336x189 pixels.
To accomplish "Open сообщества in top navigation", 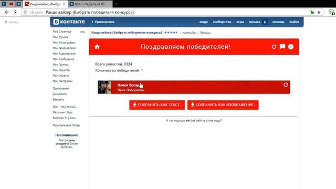I will tap(222, 22).
